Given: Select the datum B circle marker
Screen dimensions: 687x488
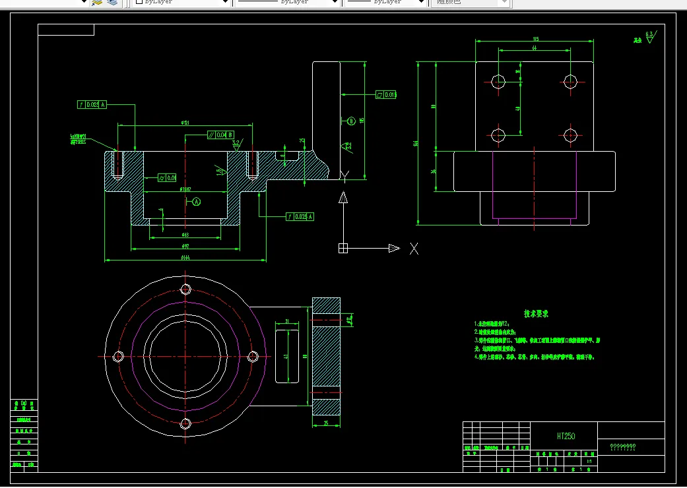Looking at the screenshot, I should tap(351, 121).
